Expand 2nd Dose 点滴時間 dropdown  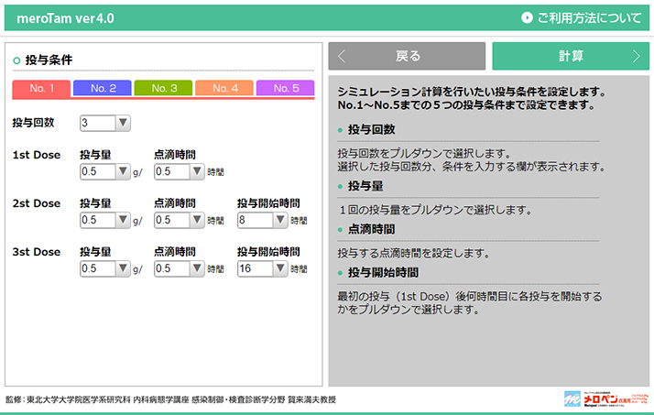click(x=180, y=220)
